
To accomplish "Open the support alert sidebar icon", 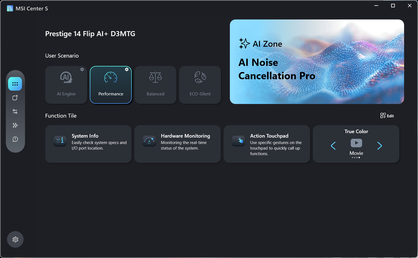I will [15, 139].
